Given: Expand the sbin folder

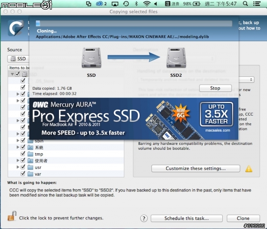Looking at the screenshot, I should point(18,141).
